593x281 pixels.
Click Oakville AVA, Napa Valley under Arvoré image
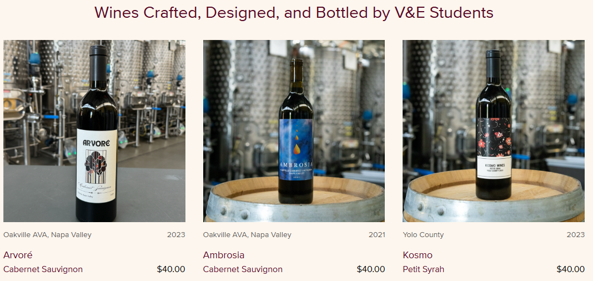(x=47, y=235)
